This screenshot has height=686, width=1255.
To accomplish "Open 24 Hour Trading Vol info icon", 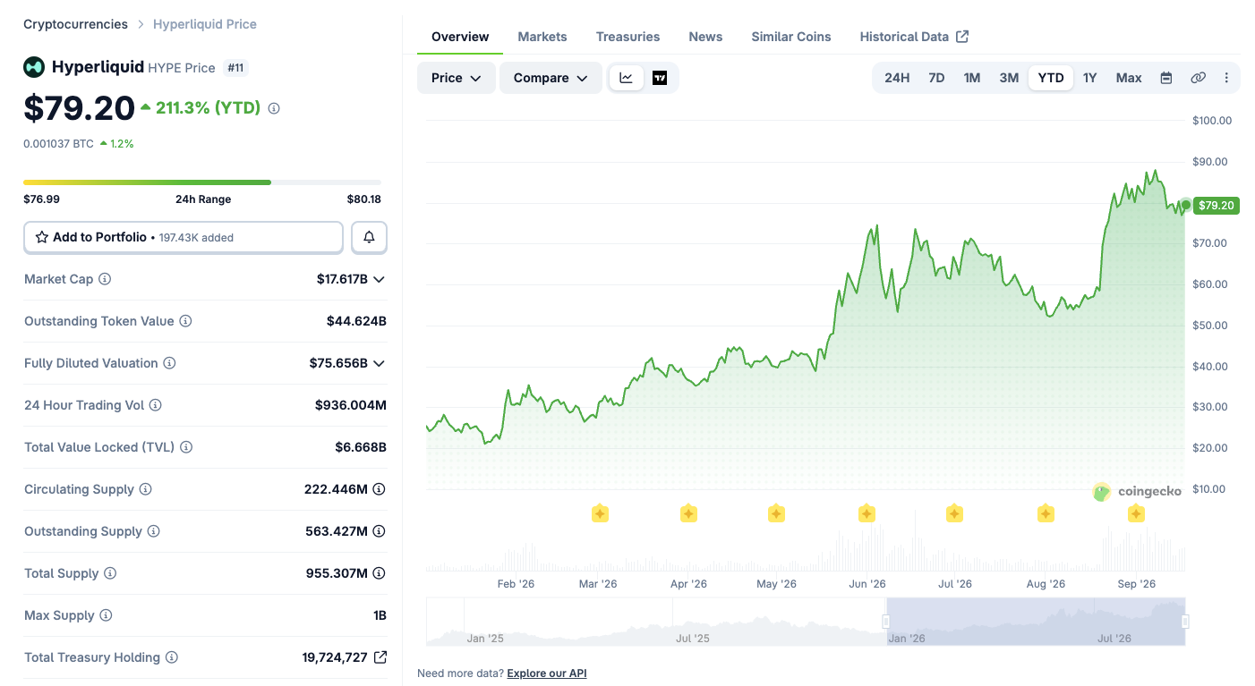I will tap(155, 405).
